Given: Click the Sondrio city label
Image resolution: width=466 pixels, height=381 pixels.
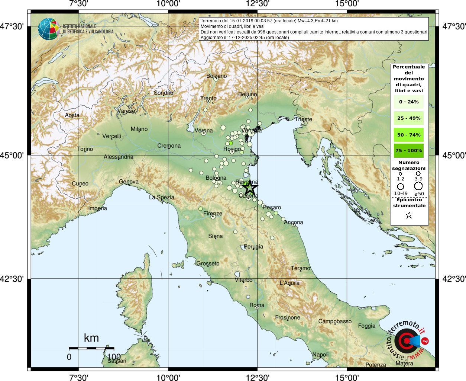Looking at the screenshot, I should (x=164, y=93).
